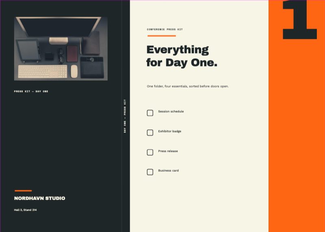This screenshot has height=232, width=325.
Task: Click the 'Everything for Day One.' headline
Action: click(x=182, y=56)
